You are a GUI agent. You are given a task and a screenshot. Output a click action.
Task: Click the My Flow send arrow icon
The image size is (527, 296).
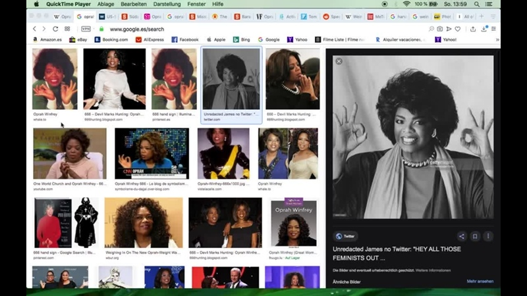[449, 29]
